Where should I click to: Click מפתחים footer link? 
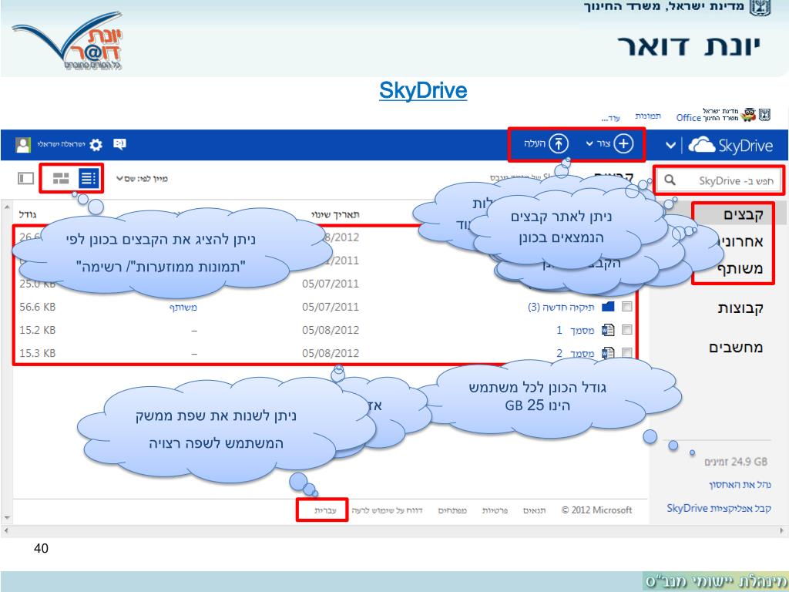[452, 510]
